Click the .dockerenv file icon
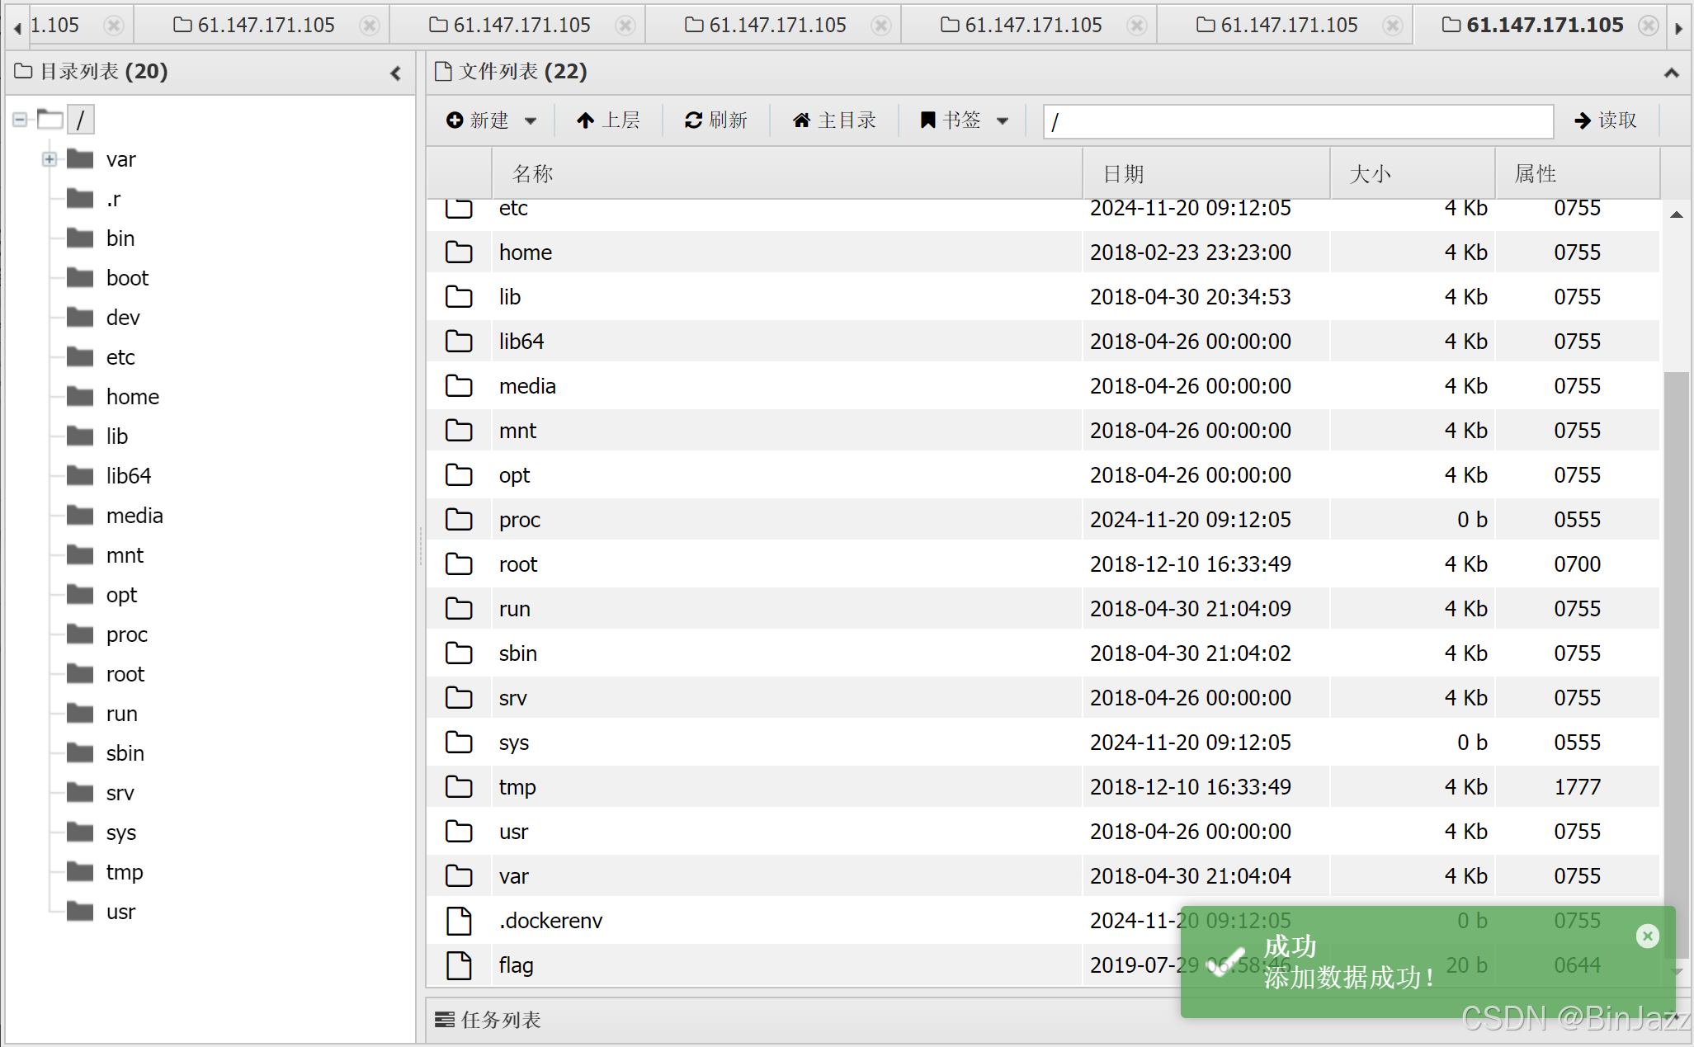The height and width of the screenshot is (1047, 1694). click(x=459, y=921)
